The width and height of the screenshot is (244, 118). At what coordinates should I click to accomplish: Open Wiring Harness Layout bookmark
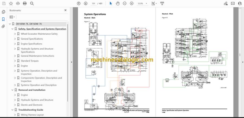click(32, 115)
